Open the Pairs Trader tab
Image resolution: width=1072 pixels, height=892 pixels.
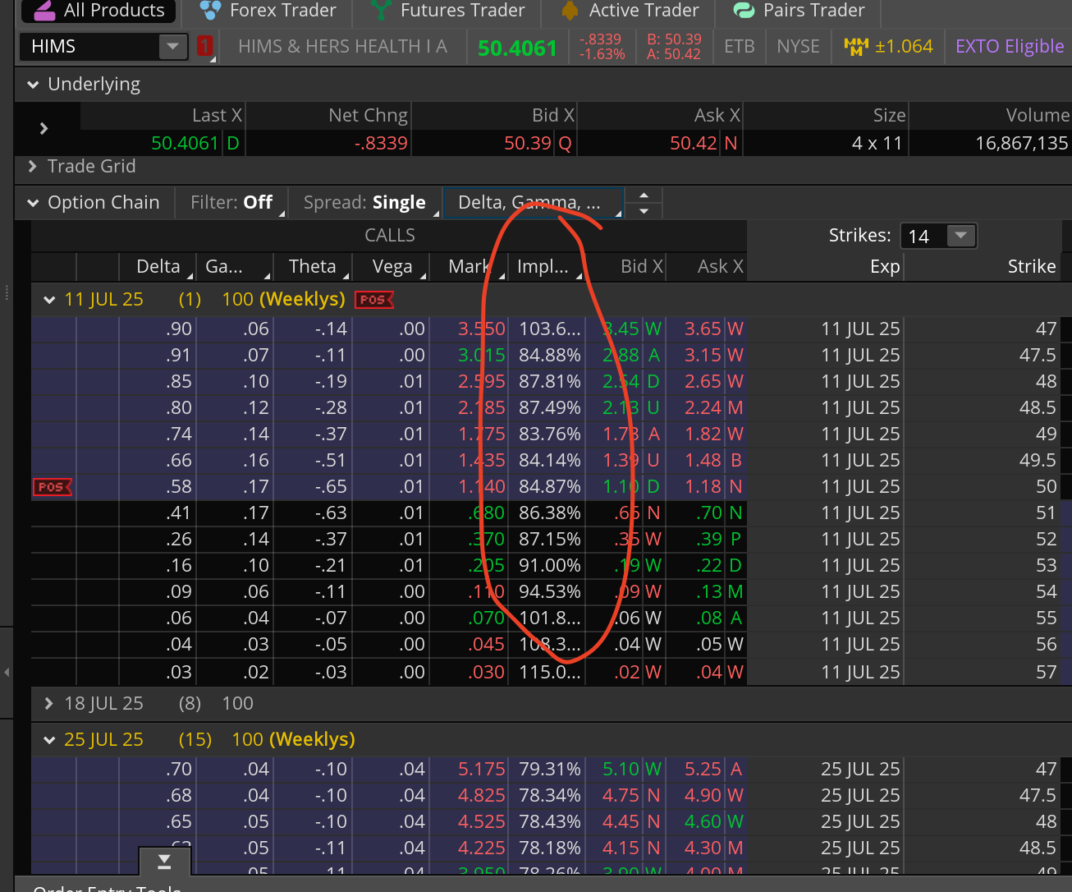(x=799, y=11)
